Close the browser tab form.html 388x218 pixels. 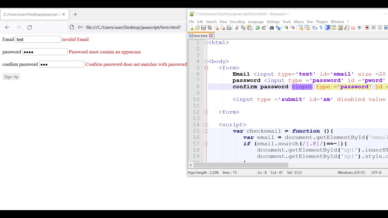point(64,14)
